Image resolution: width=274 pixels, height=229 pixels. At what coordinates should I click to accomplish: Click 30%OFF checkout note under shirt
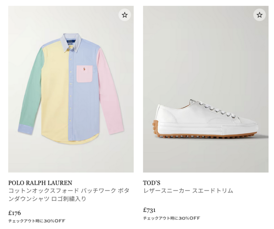point(37,221)
